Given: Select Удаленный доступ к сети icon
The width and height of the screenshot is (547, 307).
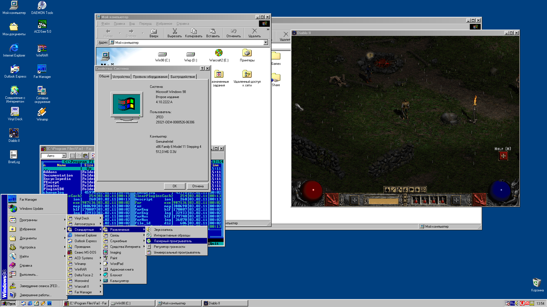Looking at the screenshot, I should [x=247, y=78].
